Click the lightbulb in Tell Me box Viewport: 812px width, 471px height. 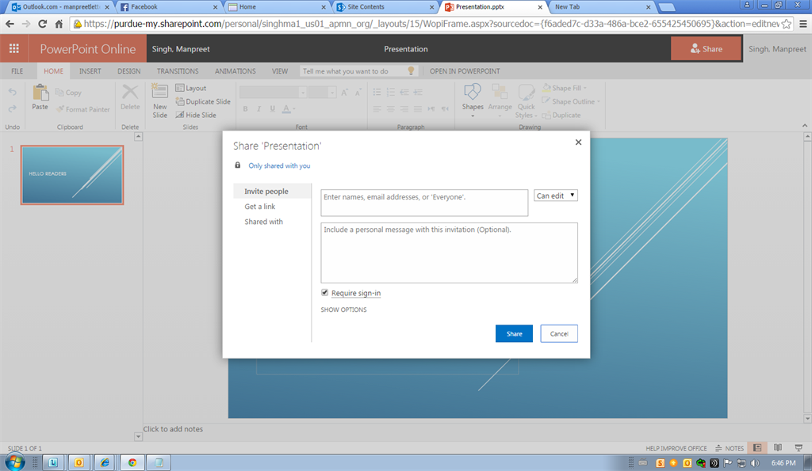click(412, 70)
